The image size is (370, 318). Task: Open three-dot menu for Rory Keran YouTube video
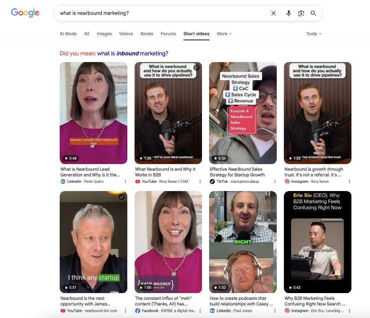coord(200,182)
